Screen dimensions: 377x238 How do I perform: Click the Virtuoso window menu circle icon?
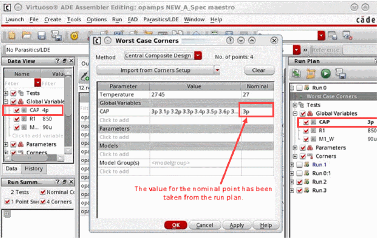click(x=18, y=7)
